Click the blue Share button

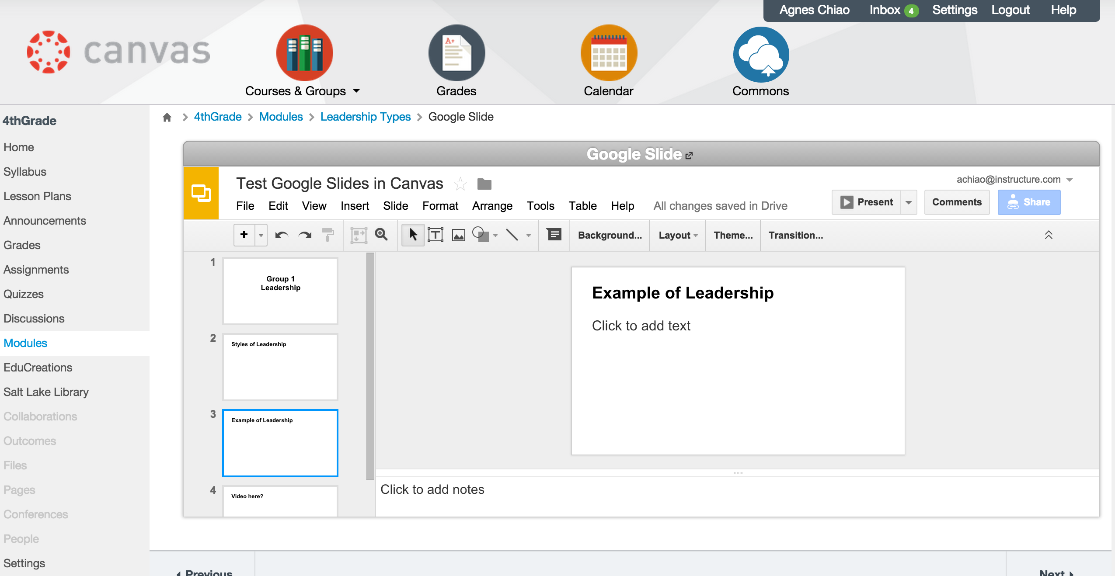1029,202
